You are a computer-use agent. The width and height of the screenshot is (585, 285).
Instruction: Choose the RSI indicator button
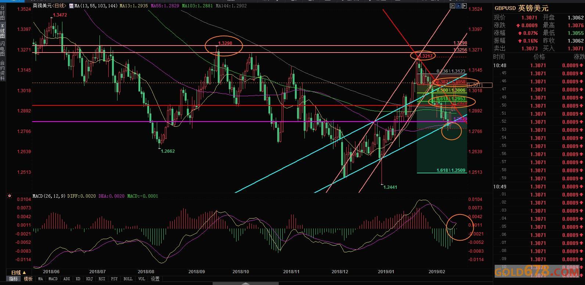coord(102,279)
